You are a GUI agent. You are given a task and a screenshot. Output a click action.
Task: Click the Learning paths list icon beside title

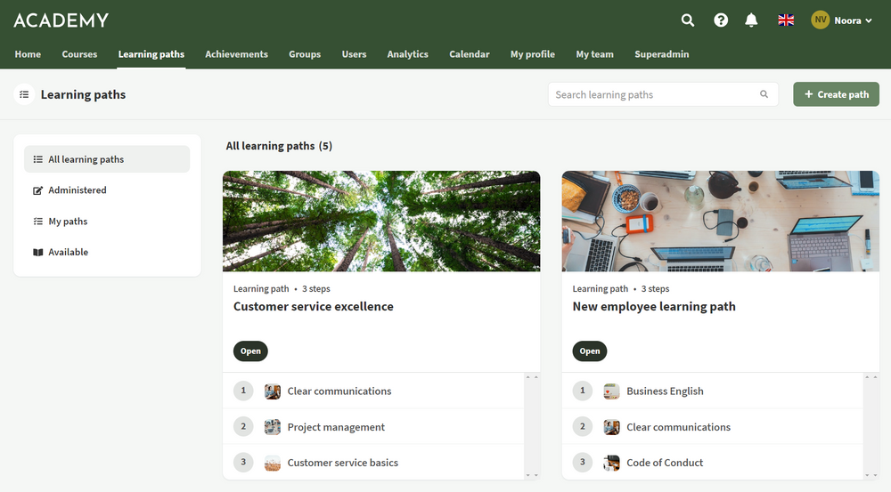click(x=24, y=94)
